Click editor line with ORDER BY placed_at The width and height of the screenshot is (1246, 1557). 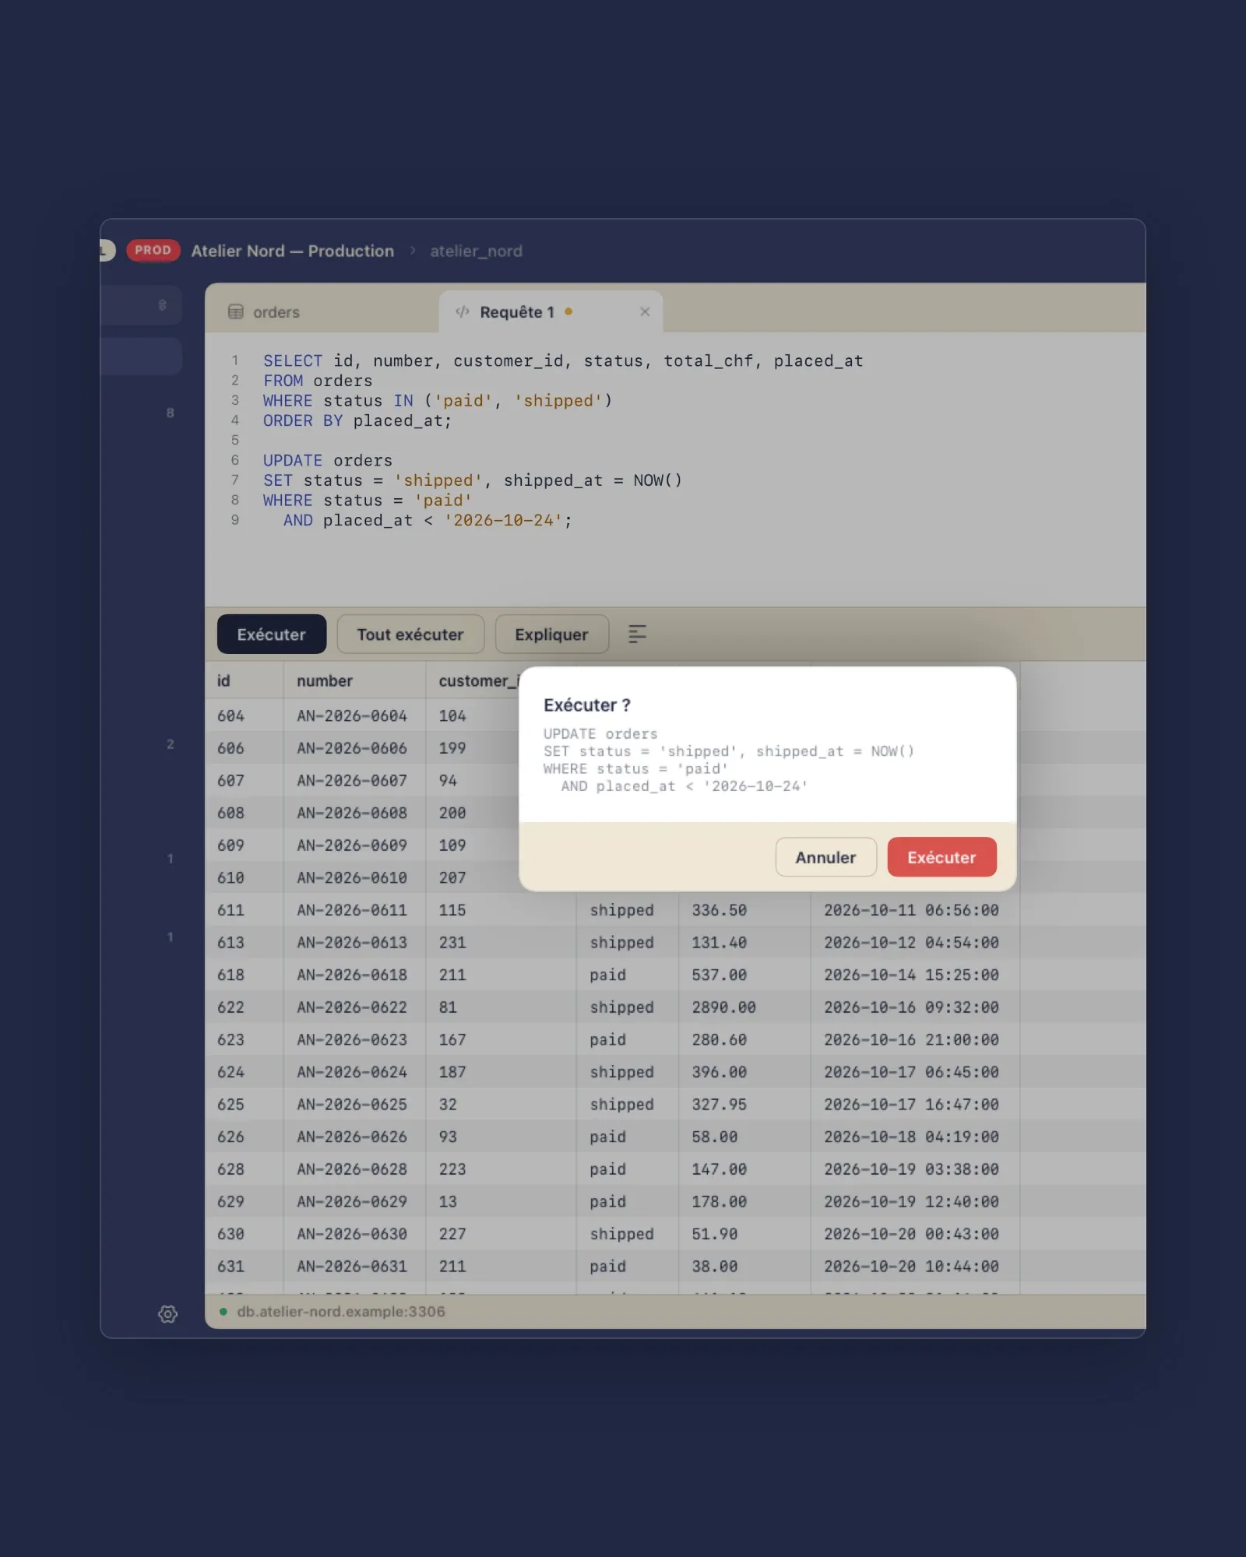(357, 421)
